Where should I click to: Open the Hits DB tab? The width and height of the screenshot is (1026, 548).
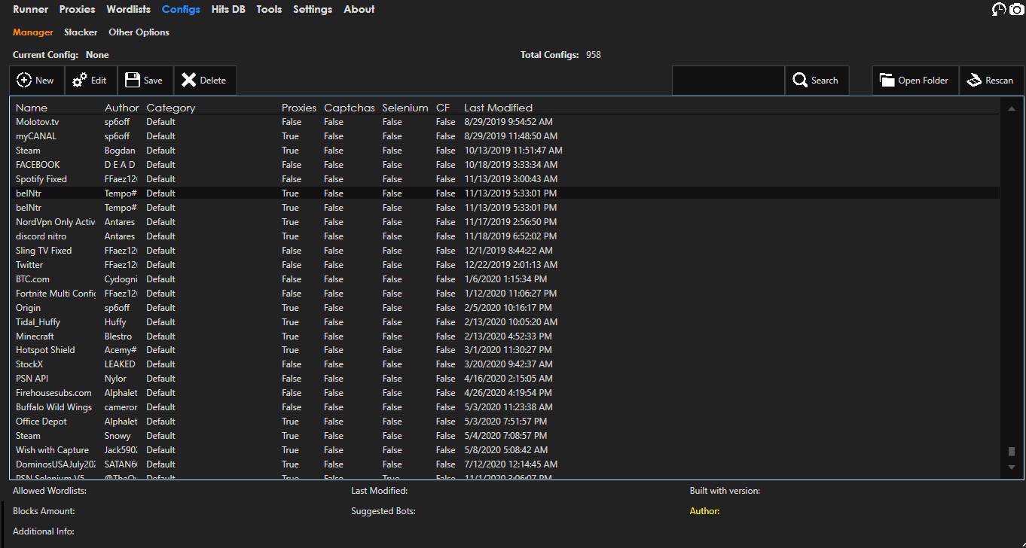(x=228, y=9)
